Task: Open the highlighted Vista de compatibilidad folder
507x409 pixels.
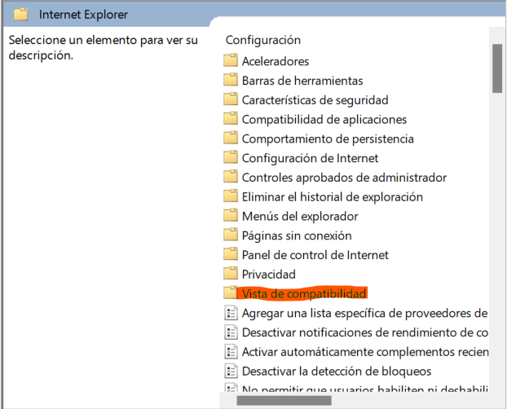Action: click(304, 293)
